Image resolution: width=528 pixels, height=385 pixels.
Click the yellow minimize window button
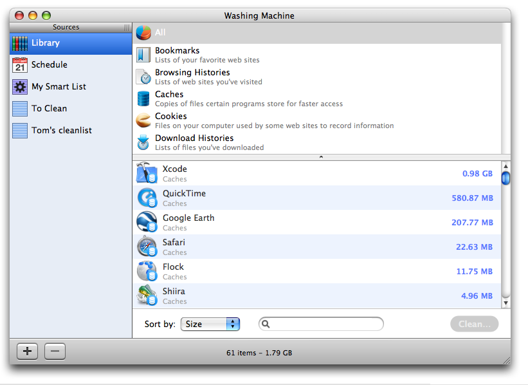[x=33, y=15]
